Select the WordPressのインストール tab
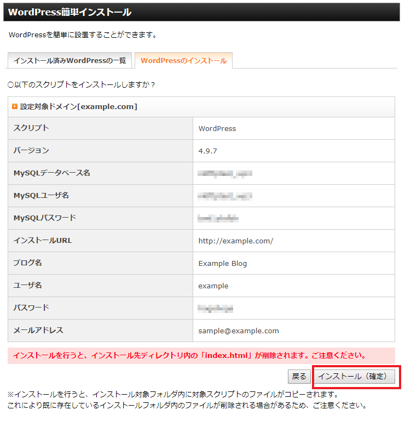 183,60
